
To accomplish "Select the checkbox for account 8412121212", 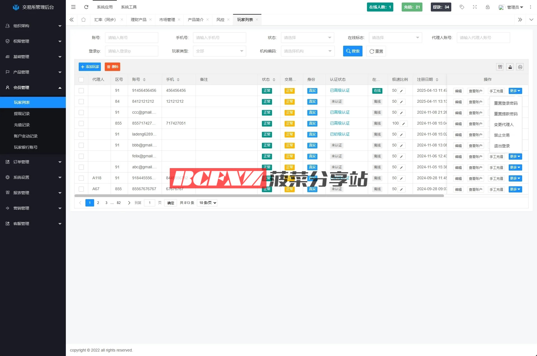I will point(81,102).
